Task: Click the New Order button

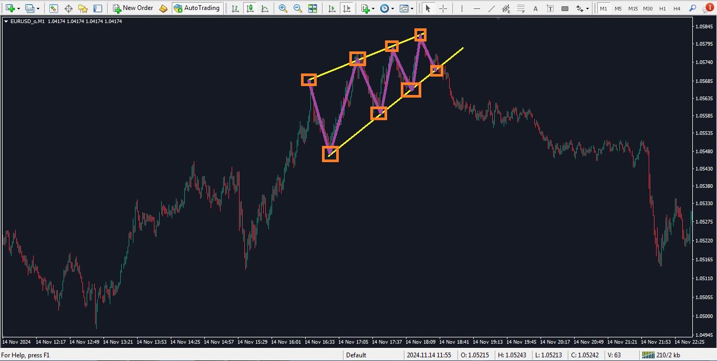Action: pos(133,8)
